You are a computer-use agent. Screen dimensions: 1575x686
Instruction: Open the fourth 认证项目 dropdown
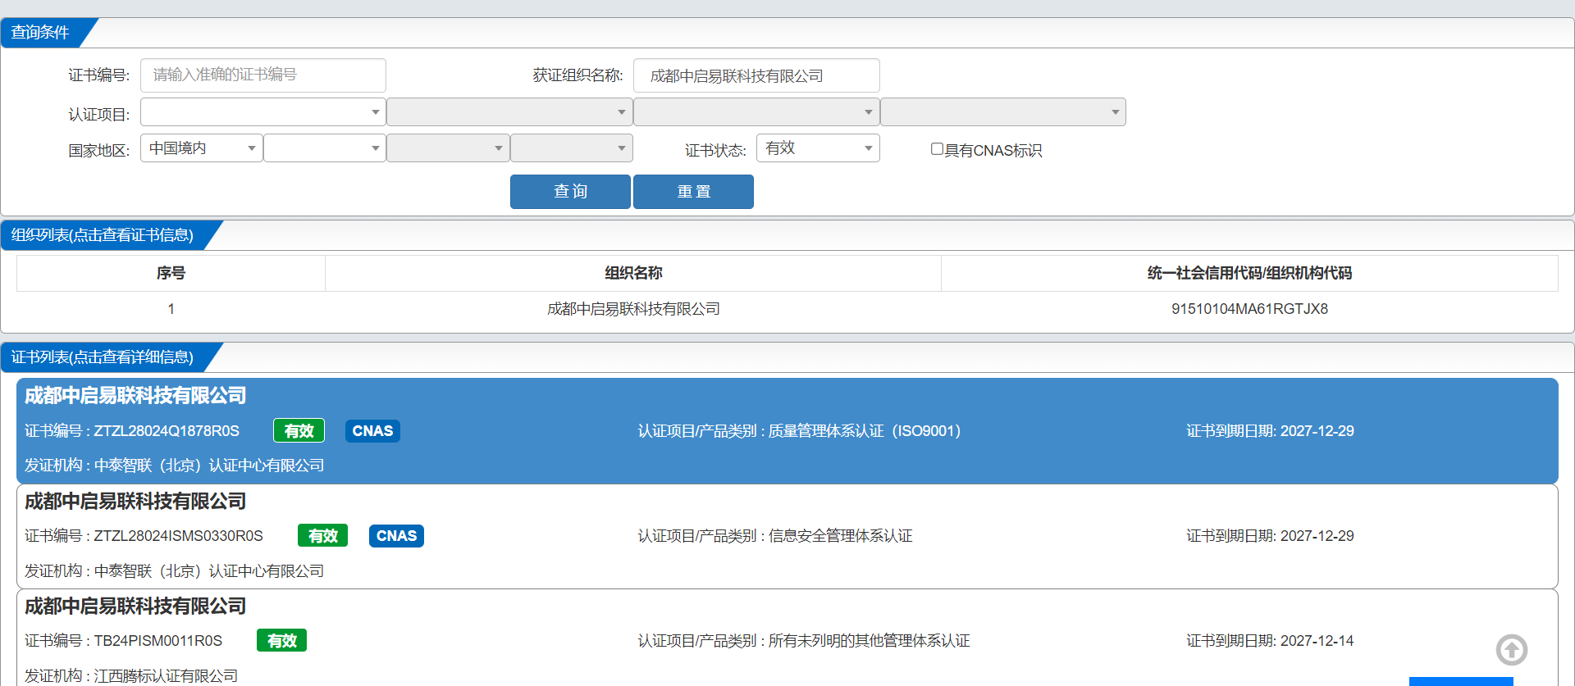pyautogui.click(x=1002, y=112)
